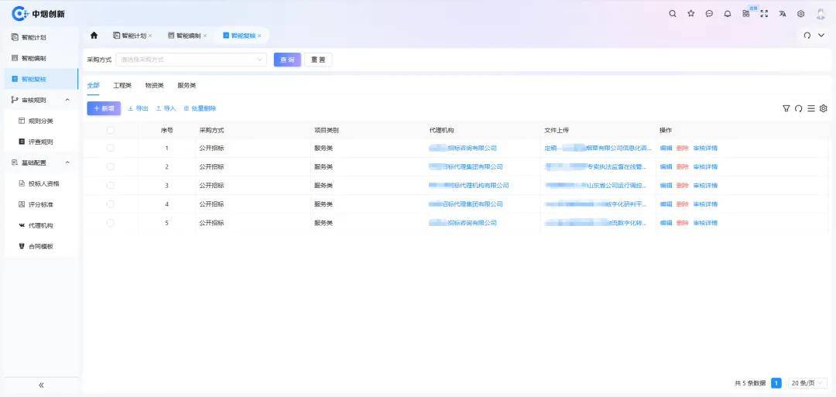Open the 20条/页 page size dropdown

808,383
